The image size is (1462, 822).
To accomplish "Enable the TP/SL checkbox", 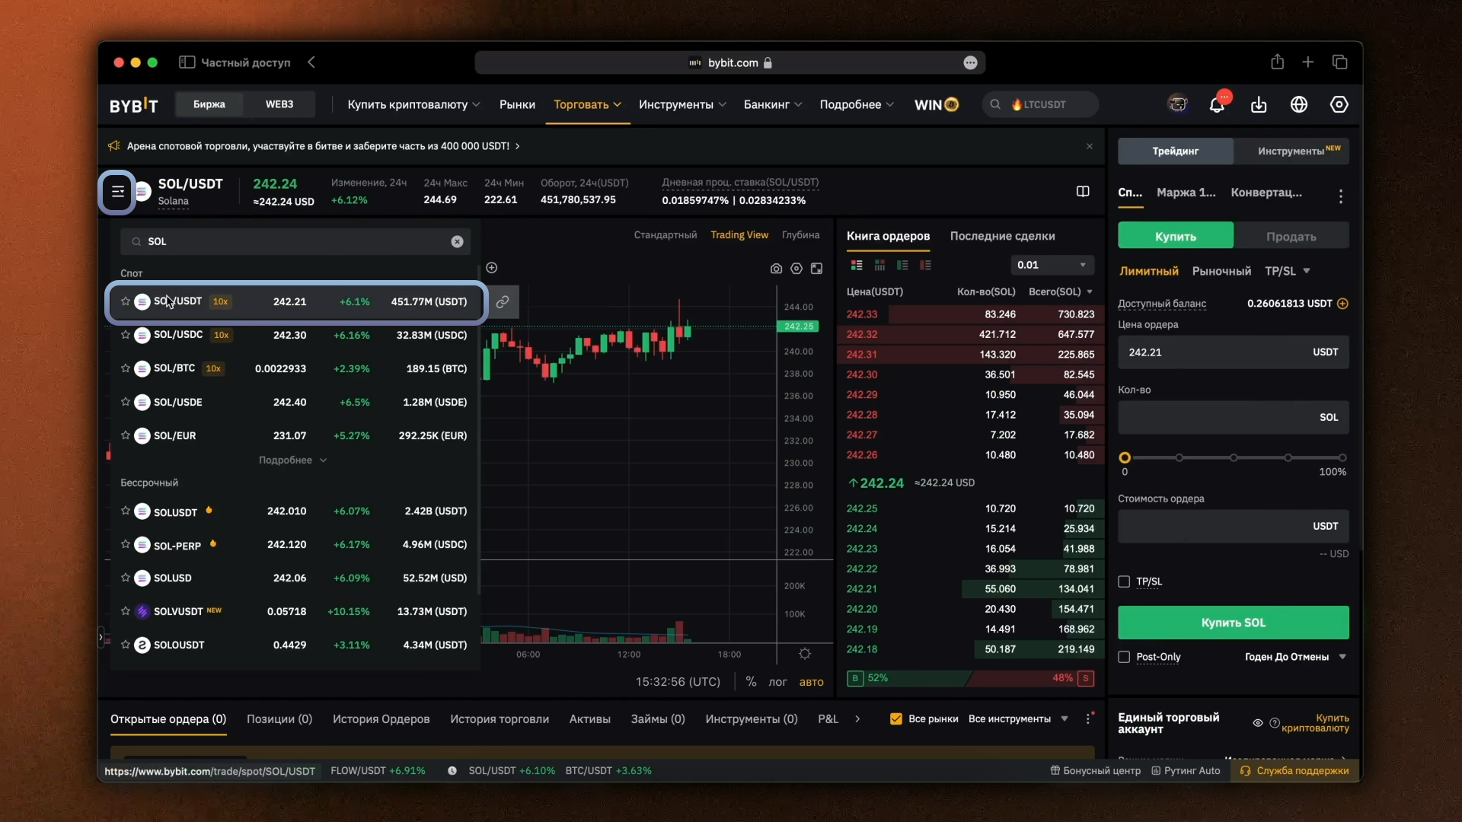I will [x=1124, y=581].
